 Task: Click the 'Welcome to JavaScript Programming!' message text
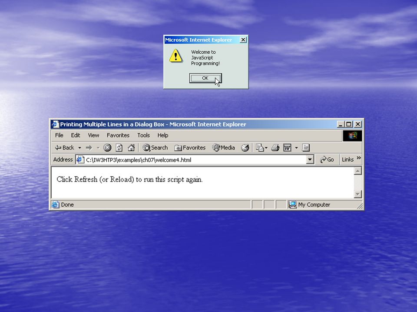(x=205, y=58)
